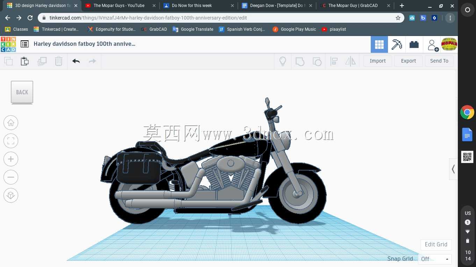
Task: Open the Google Play Music bookmark
Action: click(x=294, y=29)
